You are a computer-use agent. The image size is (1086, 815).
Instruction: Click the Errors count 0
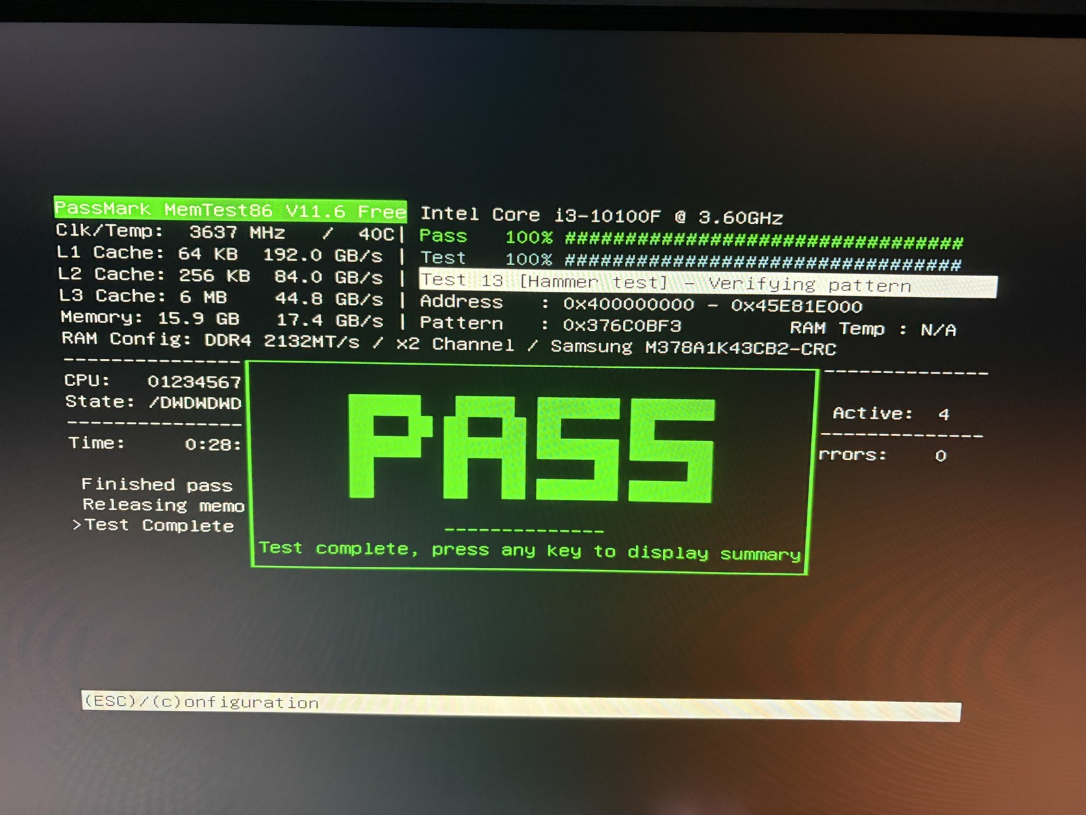pos(941,456)
